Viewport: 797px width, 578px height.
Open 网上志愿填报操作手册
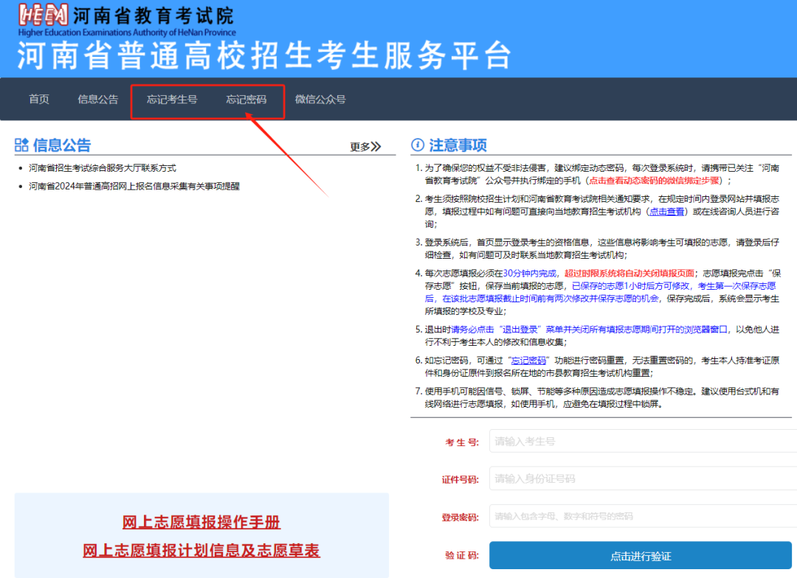pyautogui.click(x=201, y=522)
